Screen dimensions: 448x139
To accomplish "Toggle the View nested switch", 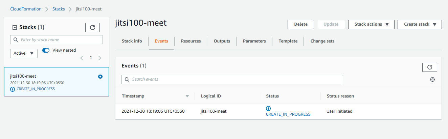I will point(46,50).
